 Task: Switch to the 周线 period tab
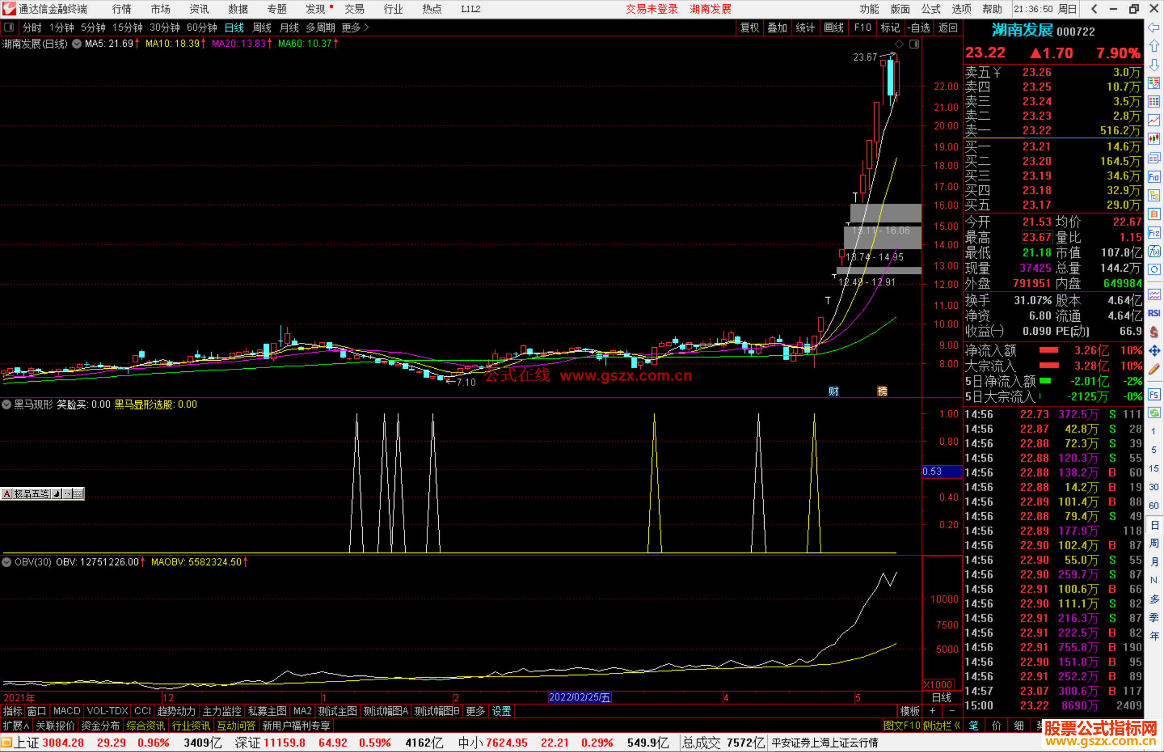(262, 27)
